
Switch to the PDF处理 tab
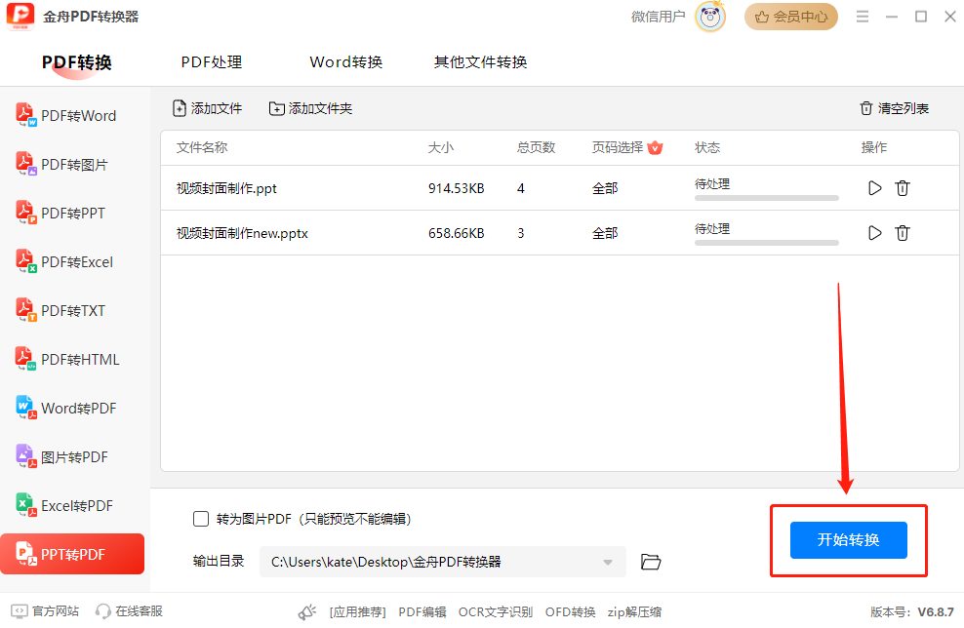[x=212, y=62]
